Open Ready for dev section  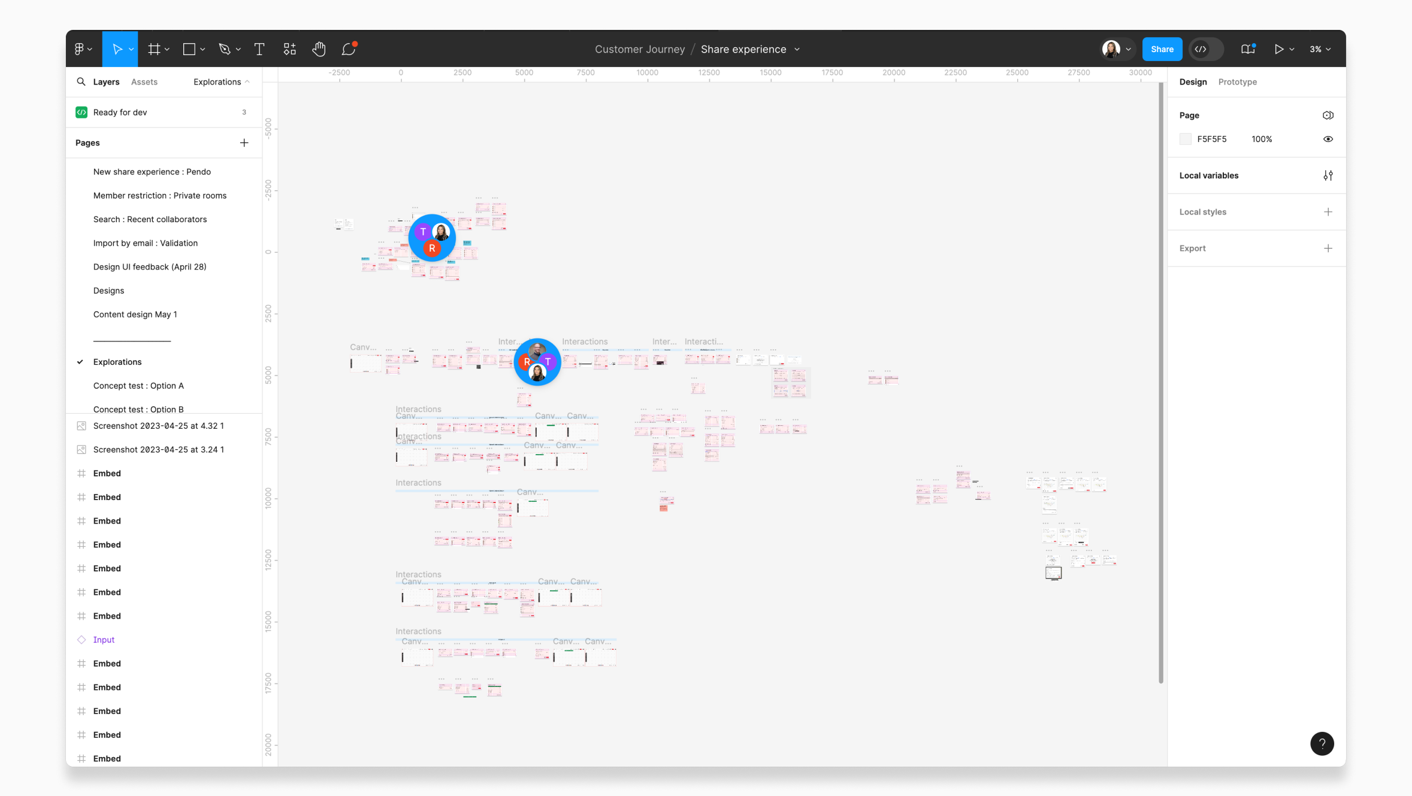click(164, 112)
